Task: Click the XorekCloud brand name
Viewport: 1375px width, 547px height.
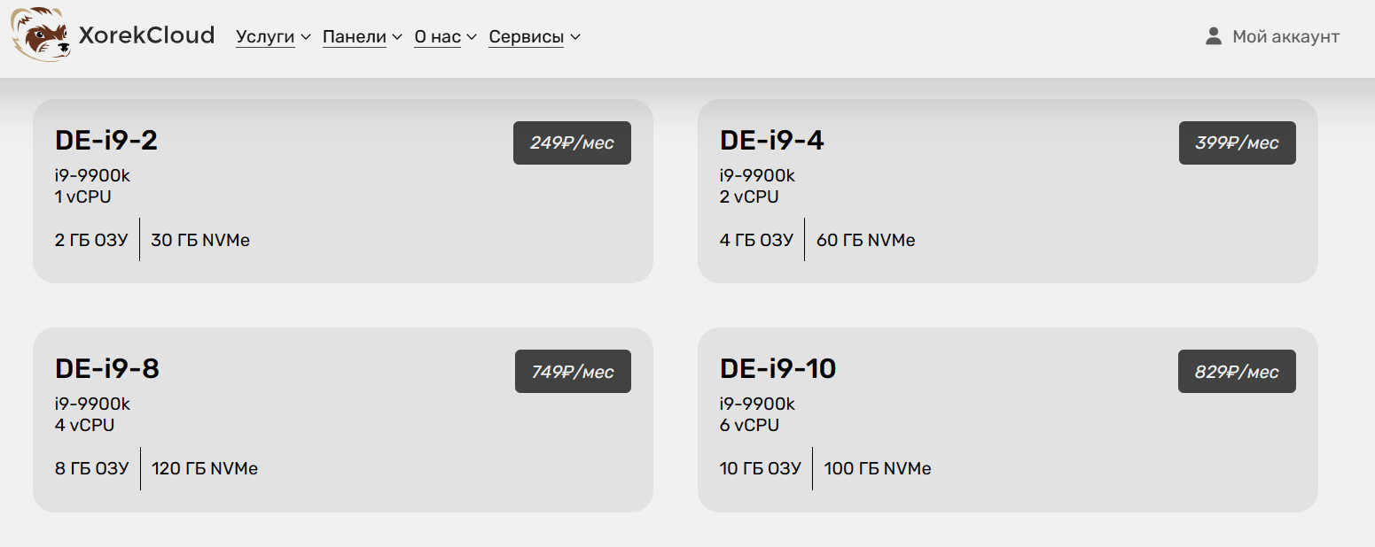Action: point(146,35)
